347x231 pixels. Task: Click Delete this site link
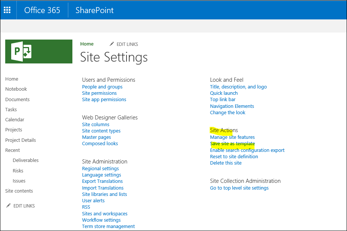[226, 163]
